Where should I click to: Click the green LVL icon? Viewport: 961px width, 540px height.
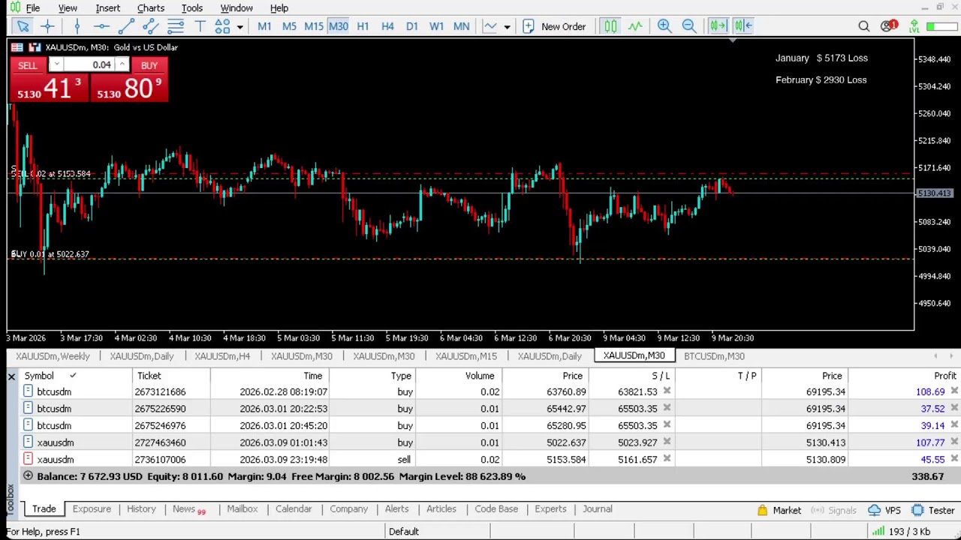[x=914, y=26]
